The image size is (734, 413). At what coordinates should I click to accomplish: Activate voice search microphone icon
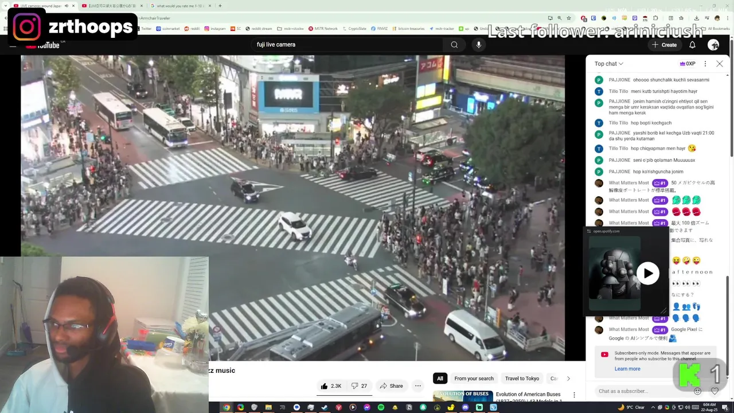click(479, 45)
